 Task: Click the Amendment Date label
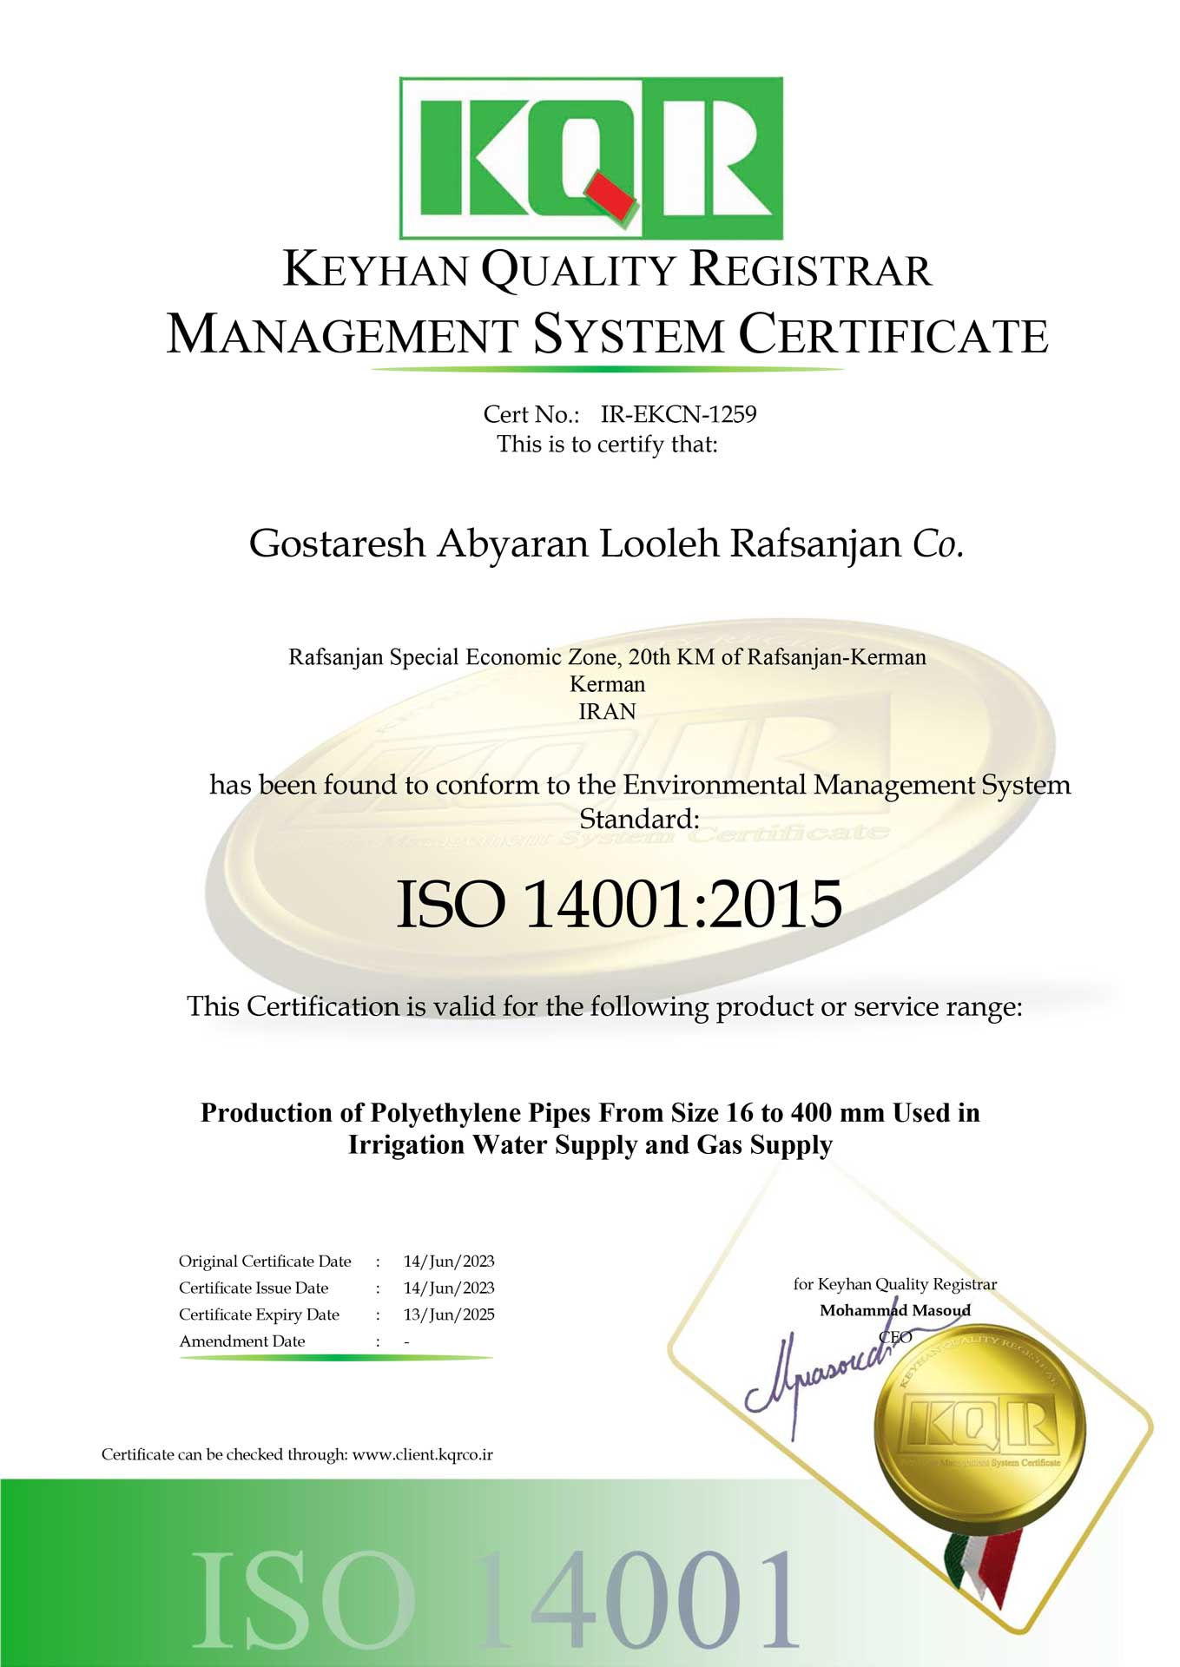click(242, 1341)
